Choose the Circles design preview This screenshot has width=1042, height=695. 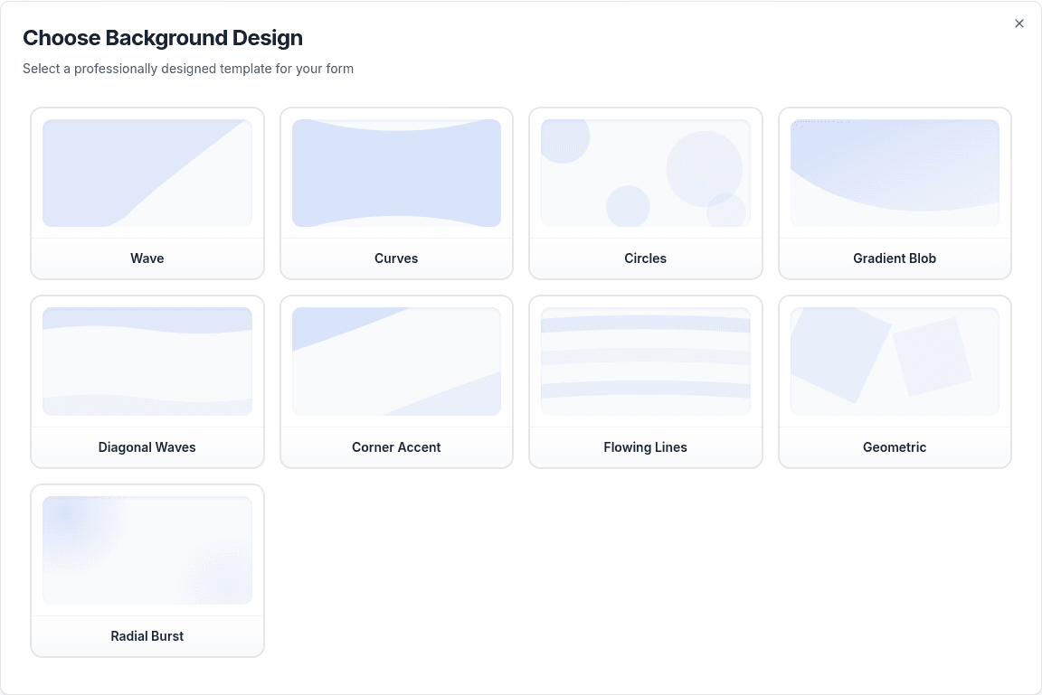(x=645, y=173)
